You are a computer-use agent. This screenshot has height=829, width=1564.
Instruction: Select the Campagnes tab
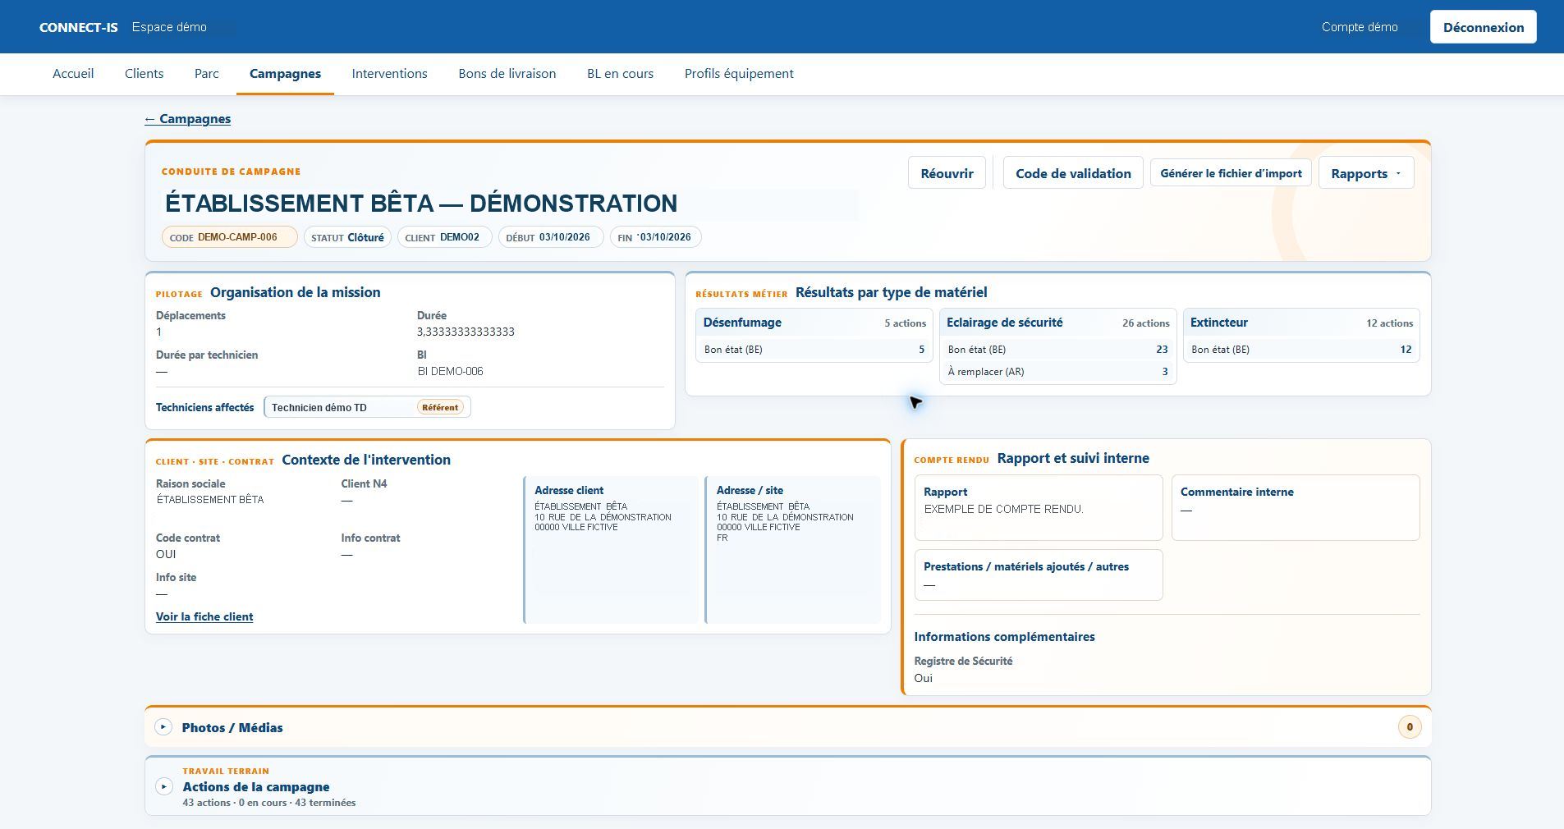pyautogui.click(x=285, y=74)
